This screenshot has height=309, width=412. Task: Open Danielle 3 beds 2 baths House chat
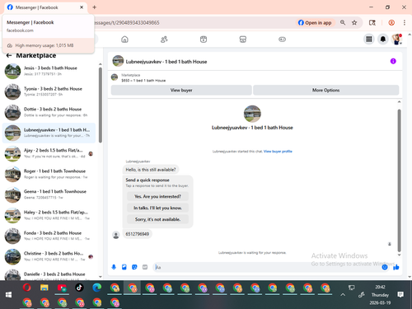tap(49, 274)
